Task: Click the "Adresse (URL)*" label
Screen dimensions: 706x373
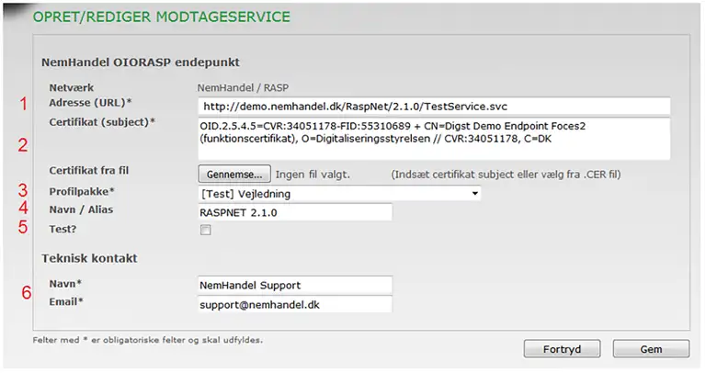Action: pos(90,102)
